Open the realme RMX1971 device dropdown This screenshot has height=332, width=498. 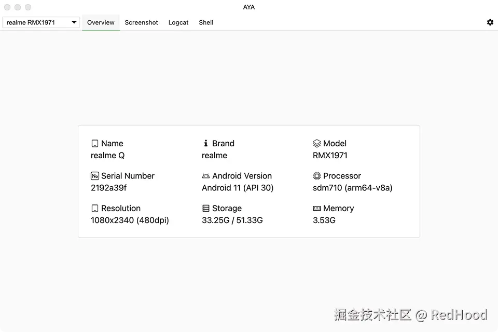point(41,22)
